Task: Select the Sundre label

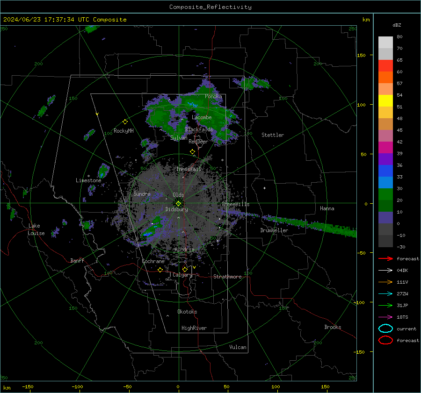Action: (142, 194)
